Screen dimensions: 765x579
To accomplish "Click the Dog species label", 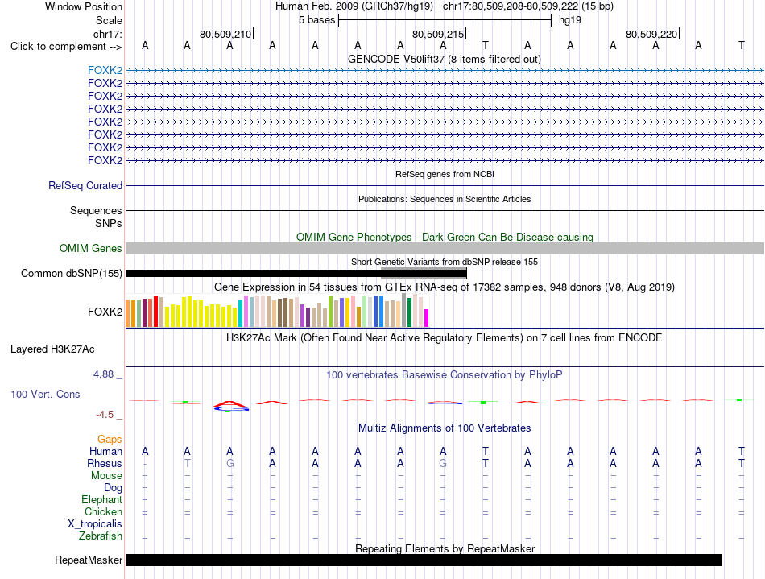I will (114, 488).
